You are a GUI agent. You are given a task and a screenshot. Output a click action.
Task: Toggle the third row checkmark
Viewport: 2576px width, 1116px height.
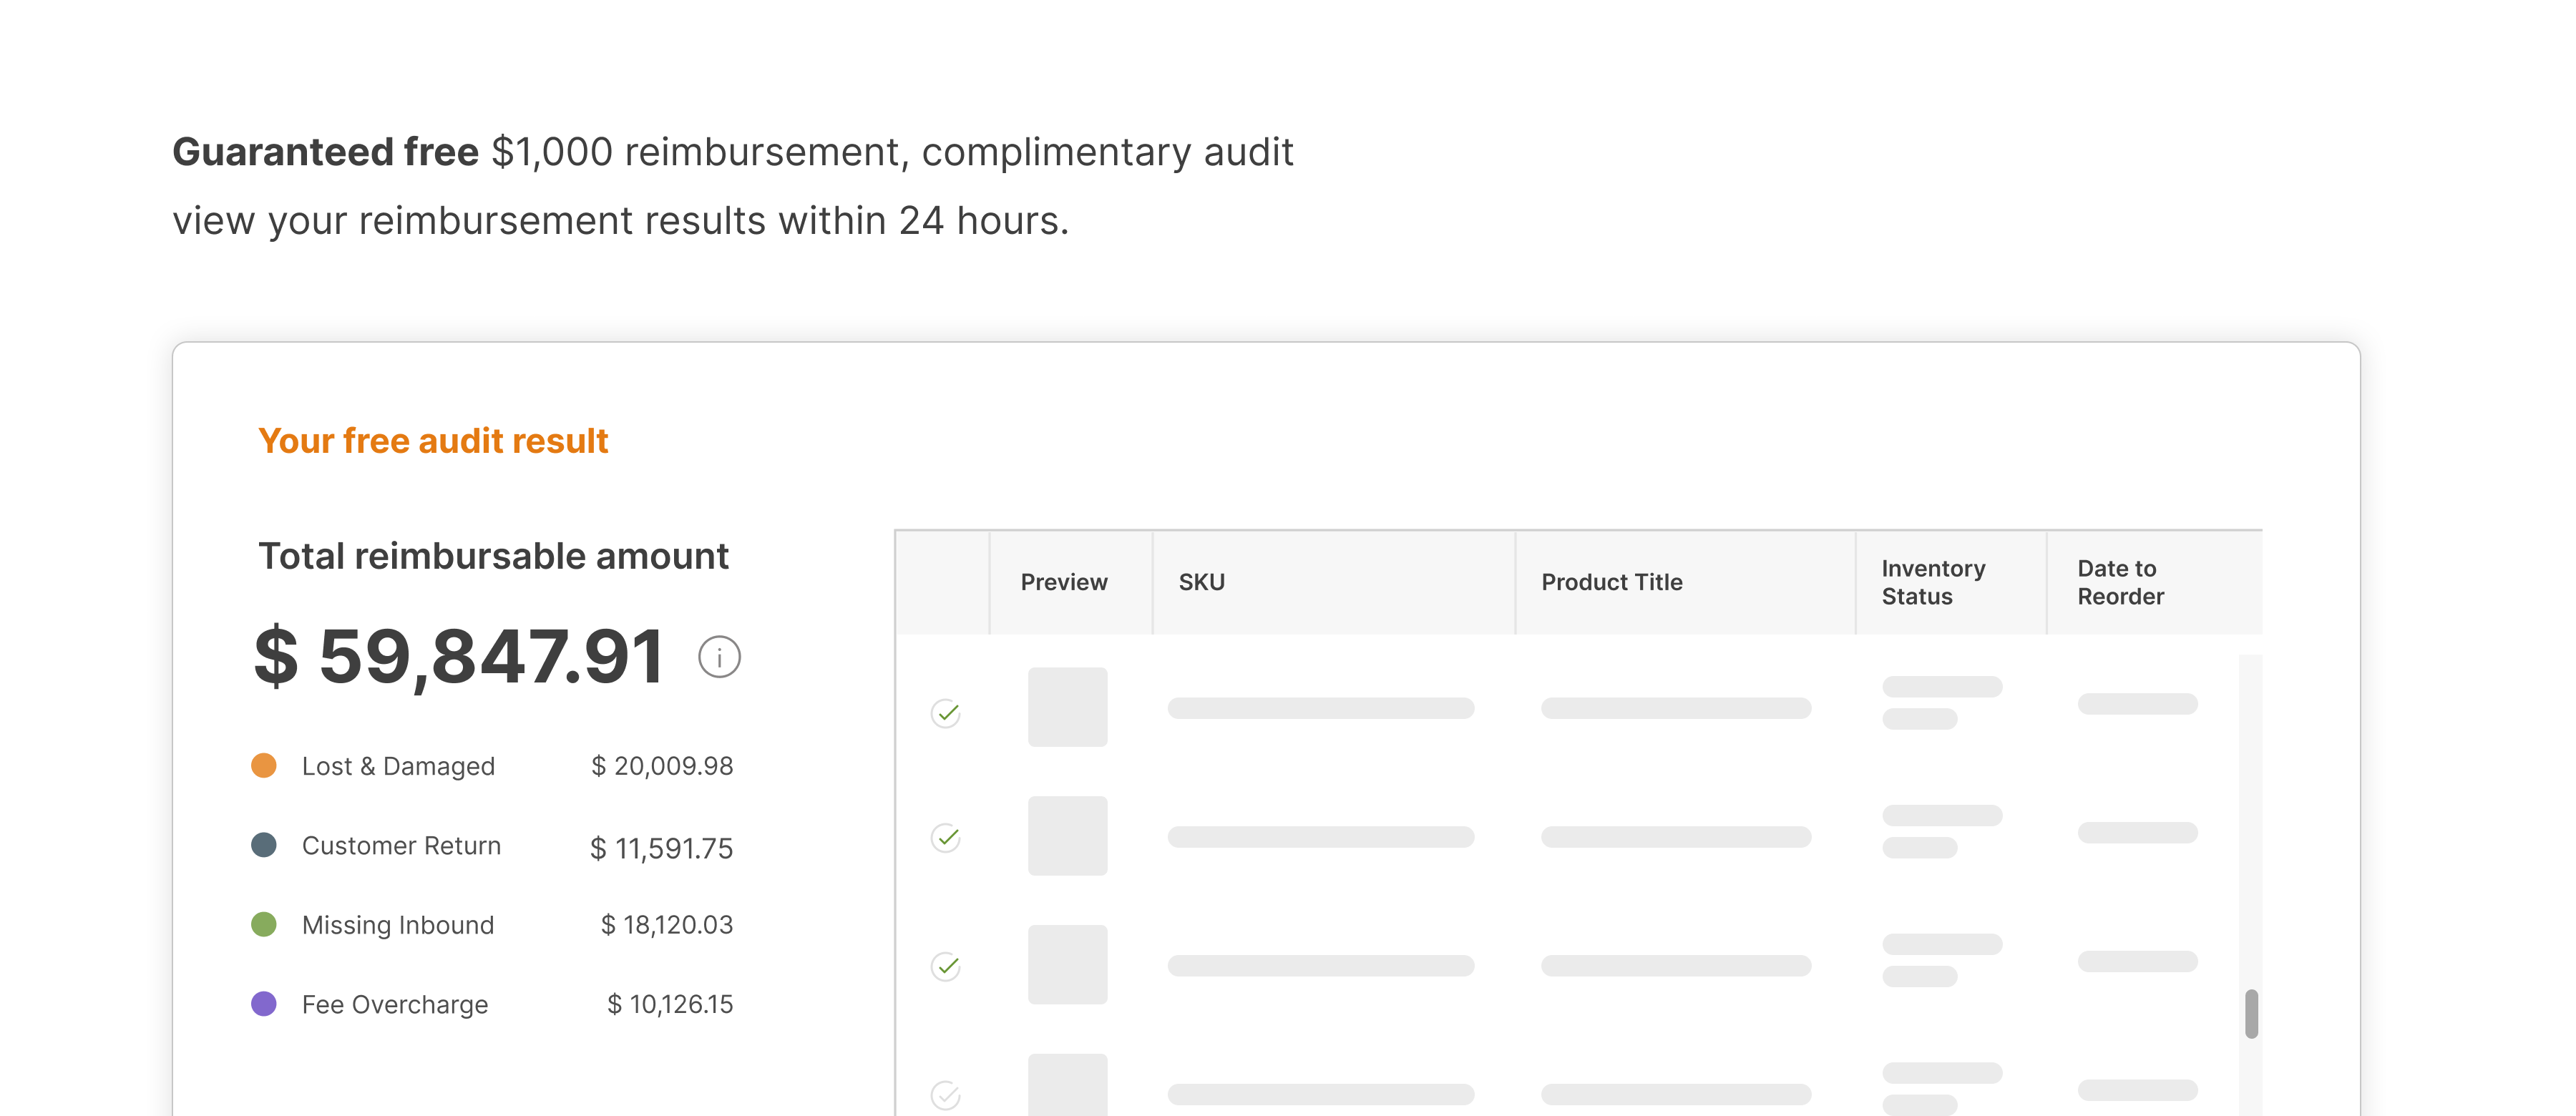click(x=946, y=966)
